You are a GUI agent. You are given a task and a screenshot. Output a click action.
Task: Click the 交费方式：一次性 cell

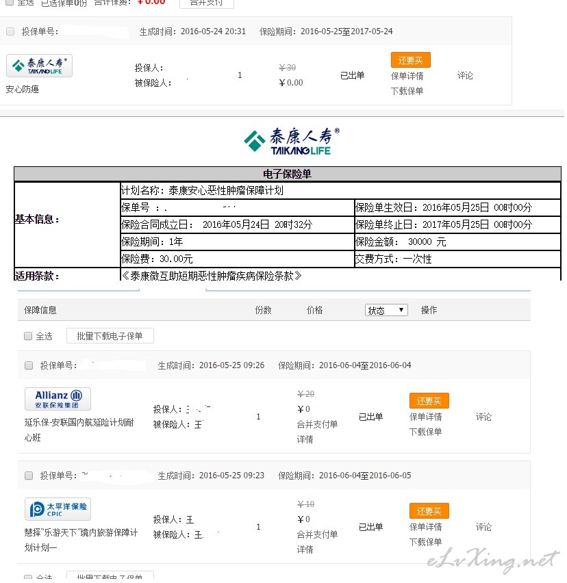[457, 259]
